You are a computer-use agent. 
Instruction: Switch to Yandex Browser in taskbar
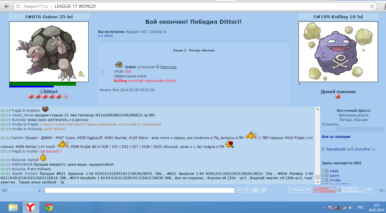coord(31,207)
